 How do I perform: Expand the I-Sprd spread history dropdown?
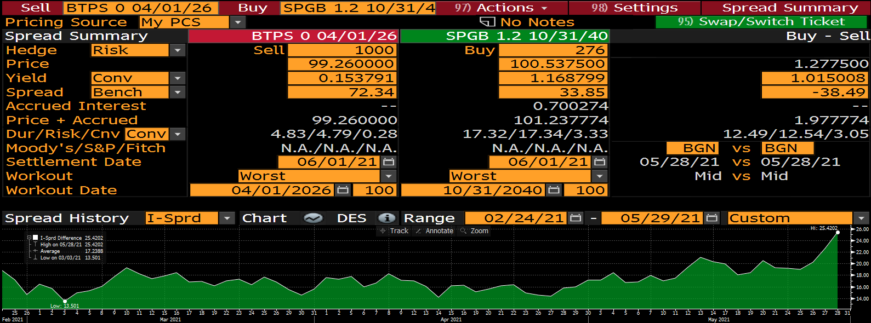click(x=227, y=218)
